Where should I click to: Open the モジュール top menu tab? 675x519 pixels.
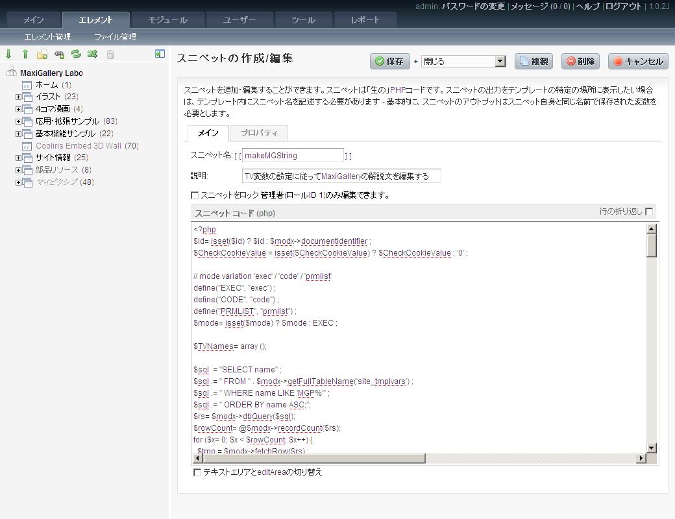(167, 20)
